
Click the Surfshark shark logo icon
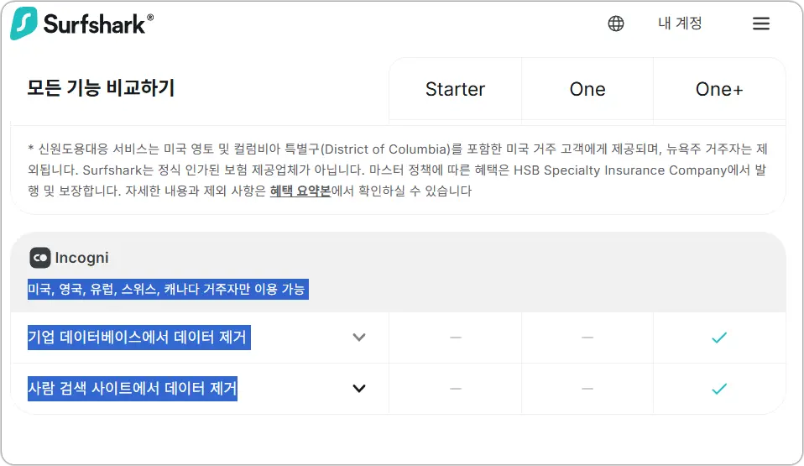tap(23, 24)
